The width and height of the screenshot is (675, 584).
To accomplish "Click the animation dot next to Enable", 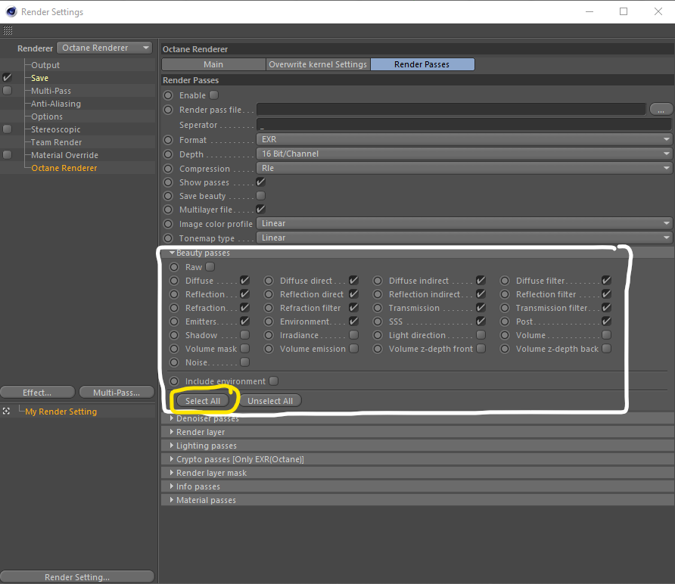I will [x=168, y=95].
